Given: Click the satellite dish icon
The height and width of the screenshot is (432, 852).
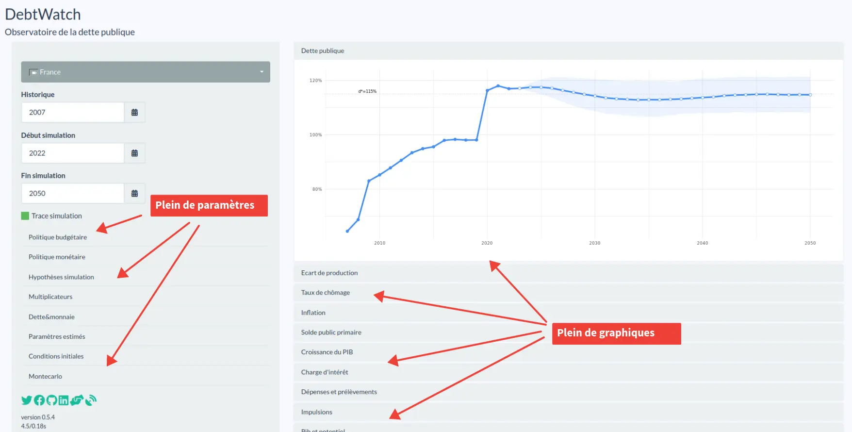Looking at the screenshot, I should tap(91, 400).
